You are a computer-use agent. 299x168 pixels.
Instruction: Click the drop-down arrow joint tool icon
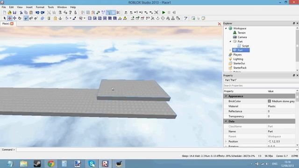click(x=158, y=18)
